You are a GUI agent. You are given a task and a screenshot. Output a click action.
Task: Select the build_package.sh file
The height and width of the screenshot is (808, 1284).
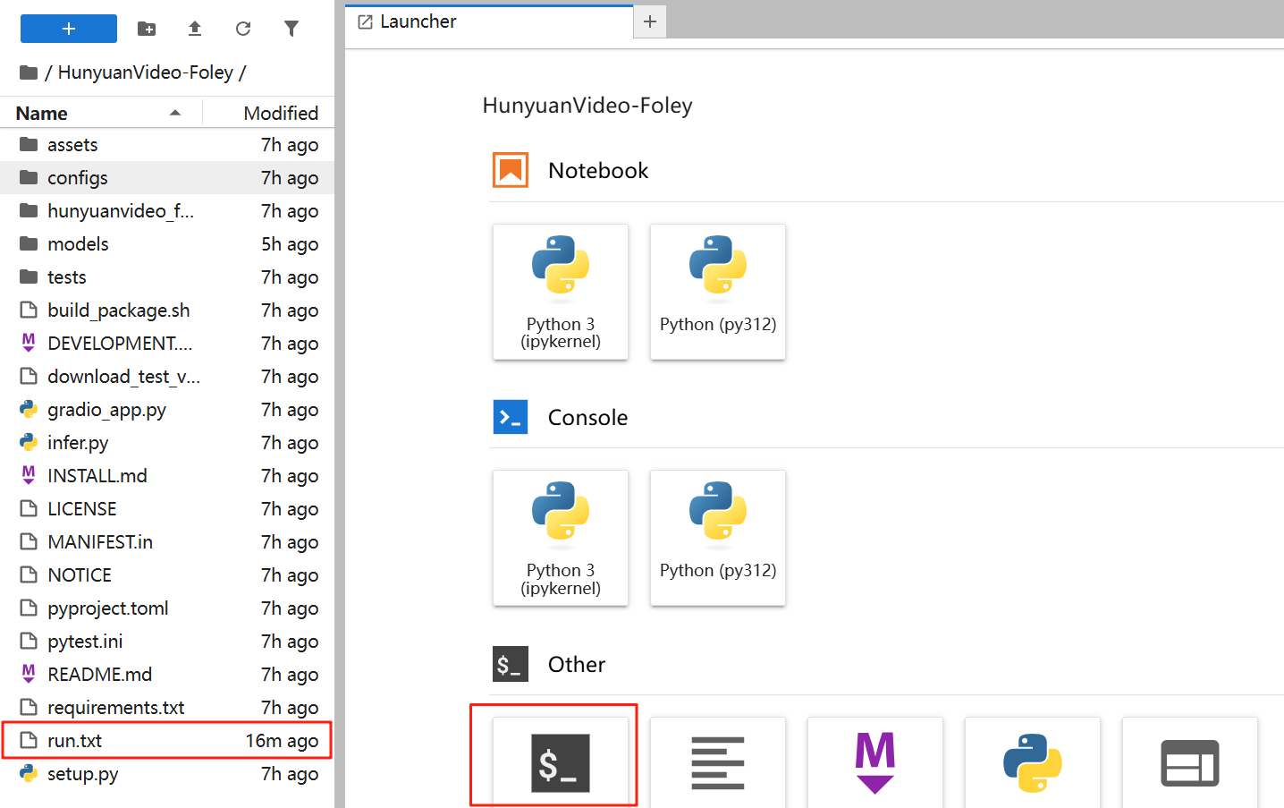click(x=167, y=310)
